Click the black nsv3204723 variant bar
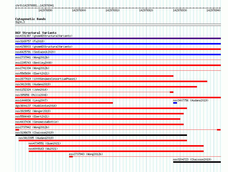 [x=197, y=162]
